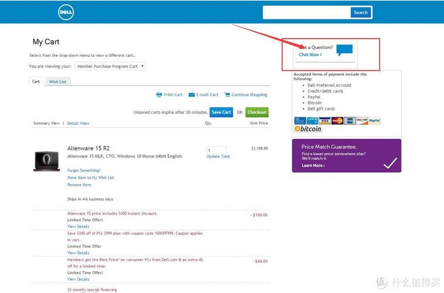The width and height of the screenshot is (444, 293).
Task: Click the MasterCard logo
Action: tap(337, 121)
